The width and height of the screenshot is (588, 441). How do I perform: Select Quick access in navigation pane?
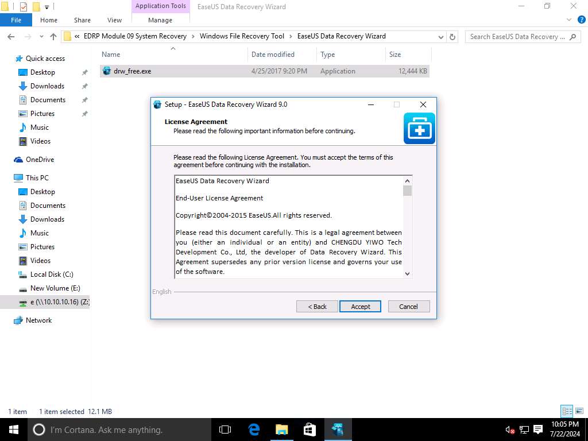45,59
